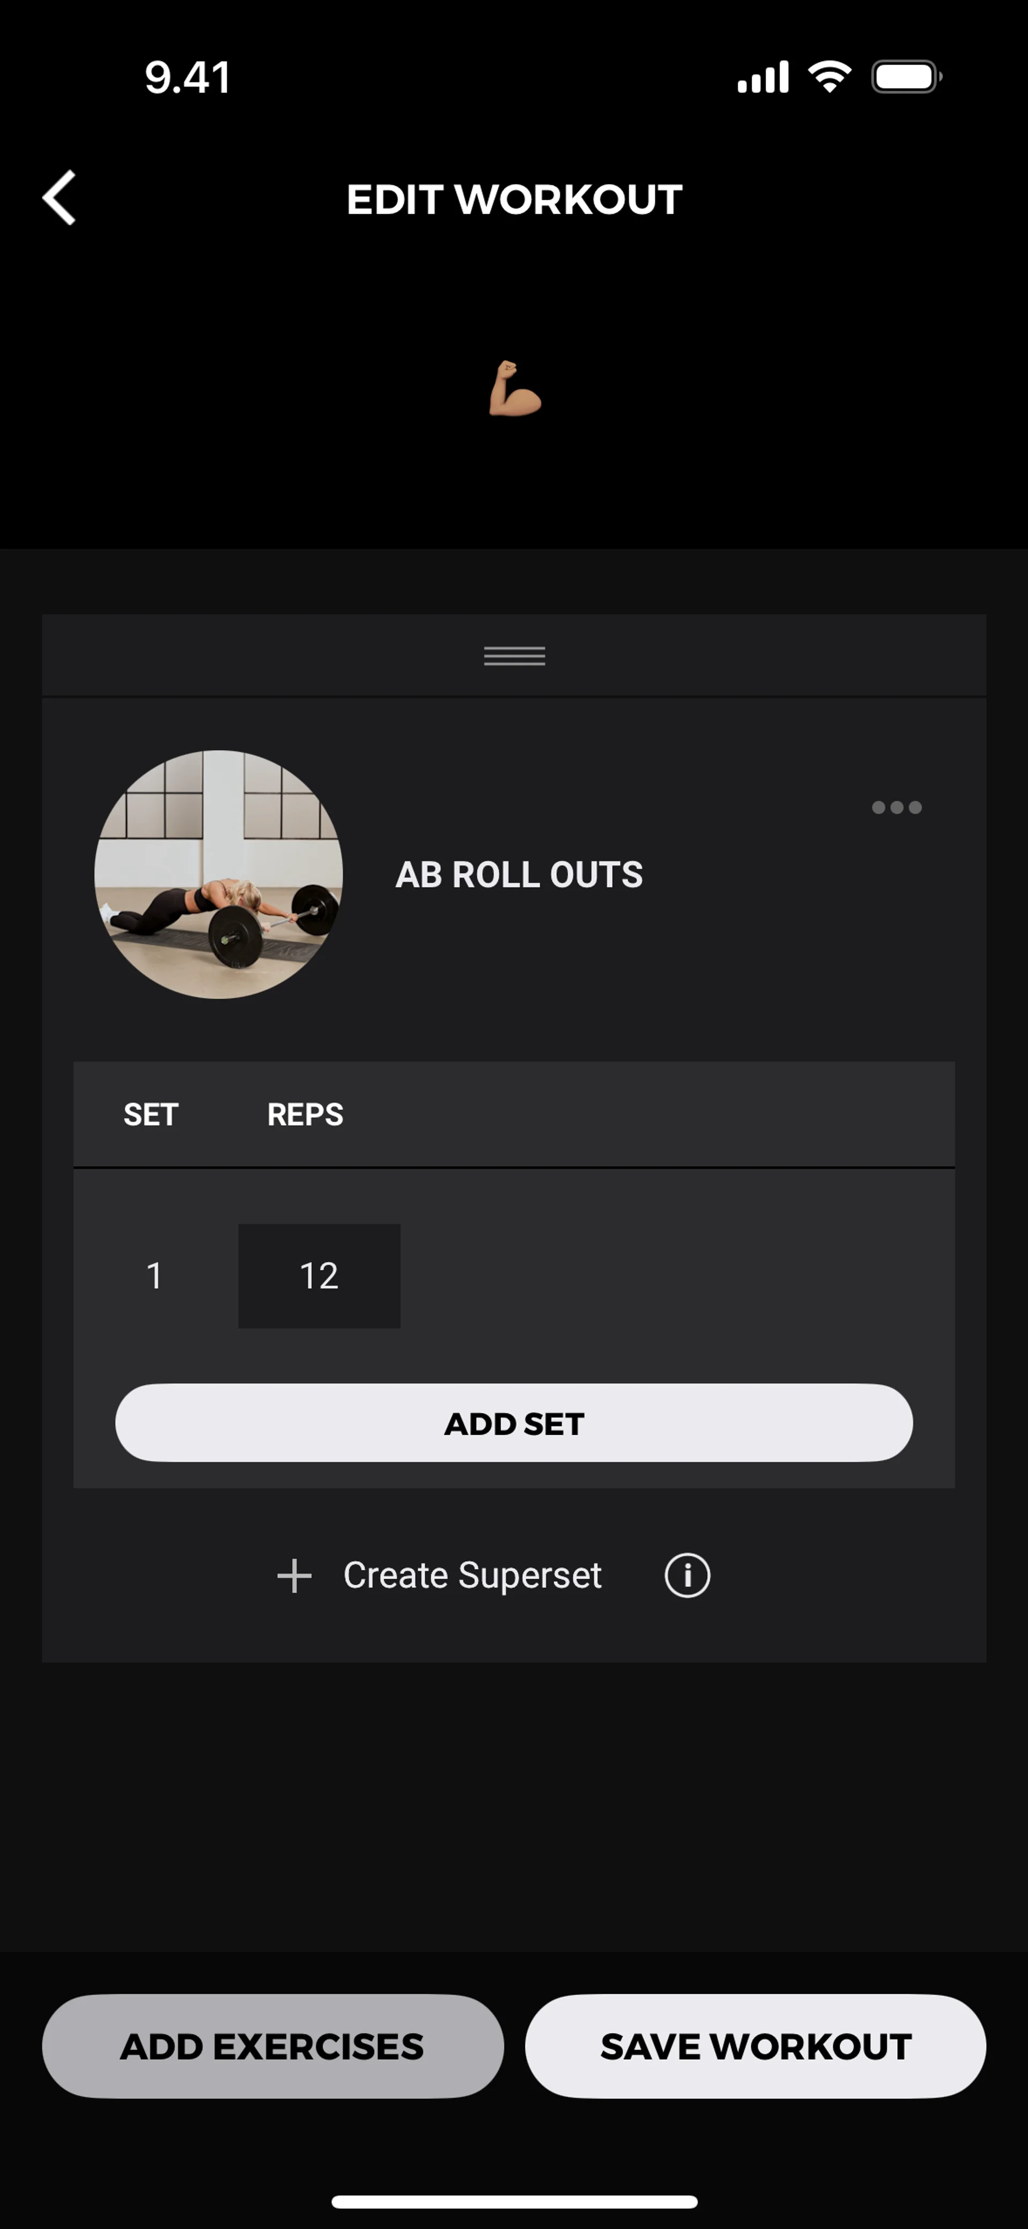Edit the reps field showing 12
Screen dimensions: 1028x2229
coord(319,1276)
